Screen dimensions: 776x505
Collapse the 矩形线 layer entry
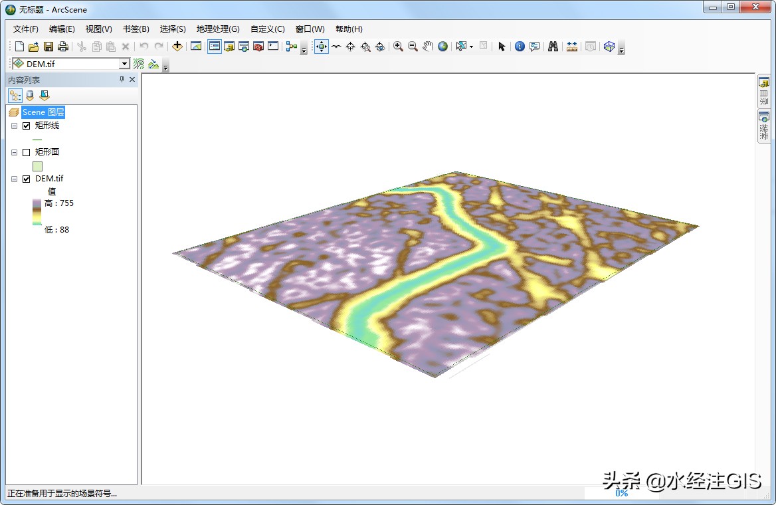coord(14,125)
